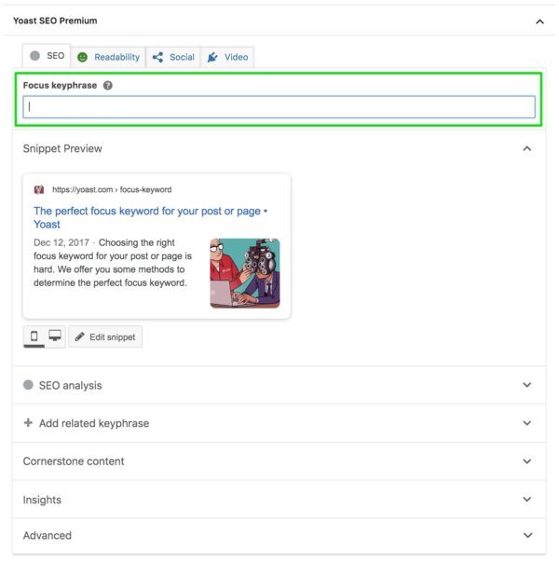
Task: Collapse the Snippet Preview section
Action: 527,149
